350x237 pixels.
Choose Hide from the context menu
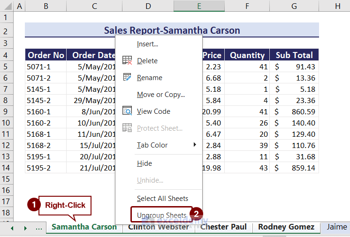tap(144, 163)
